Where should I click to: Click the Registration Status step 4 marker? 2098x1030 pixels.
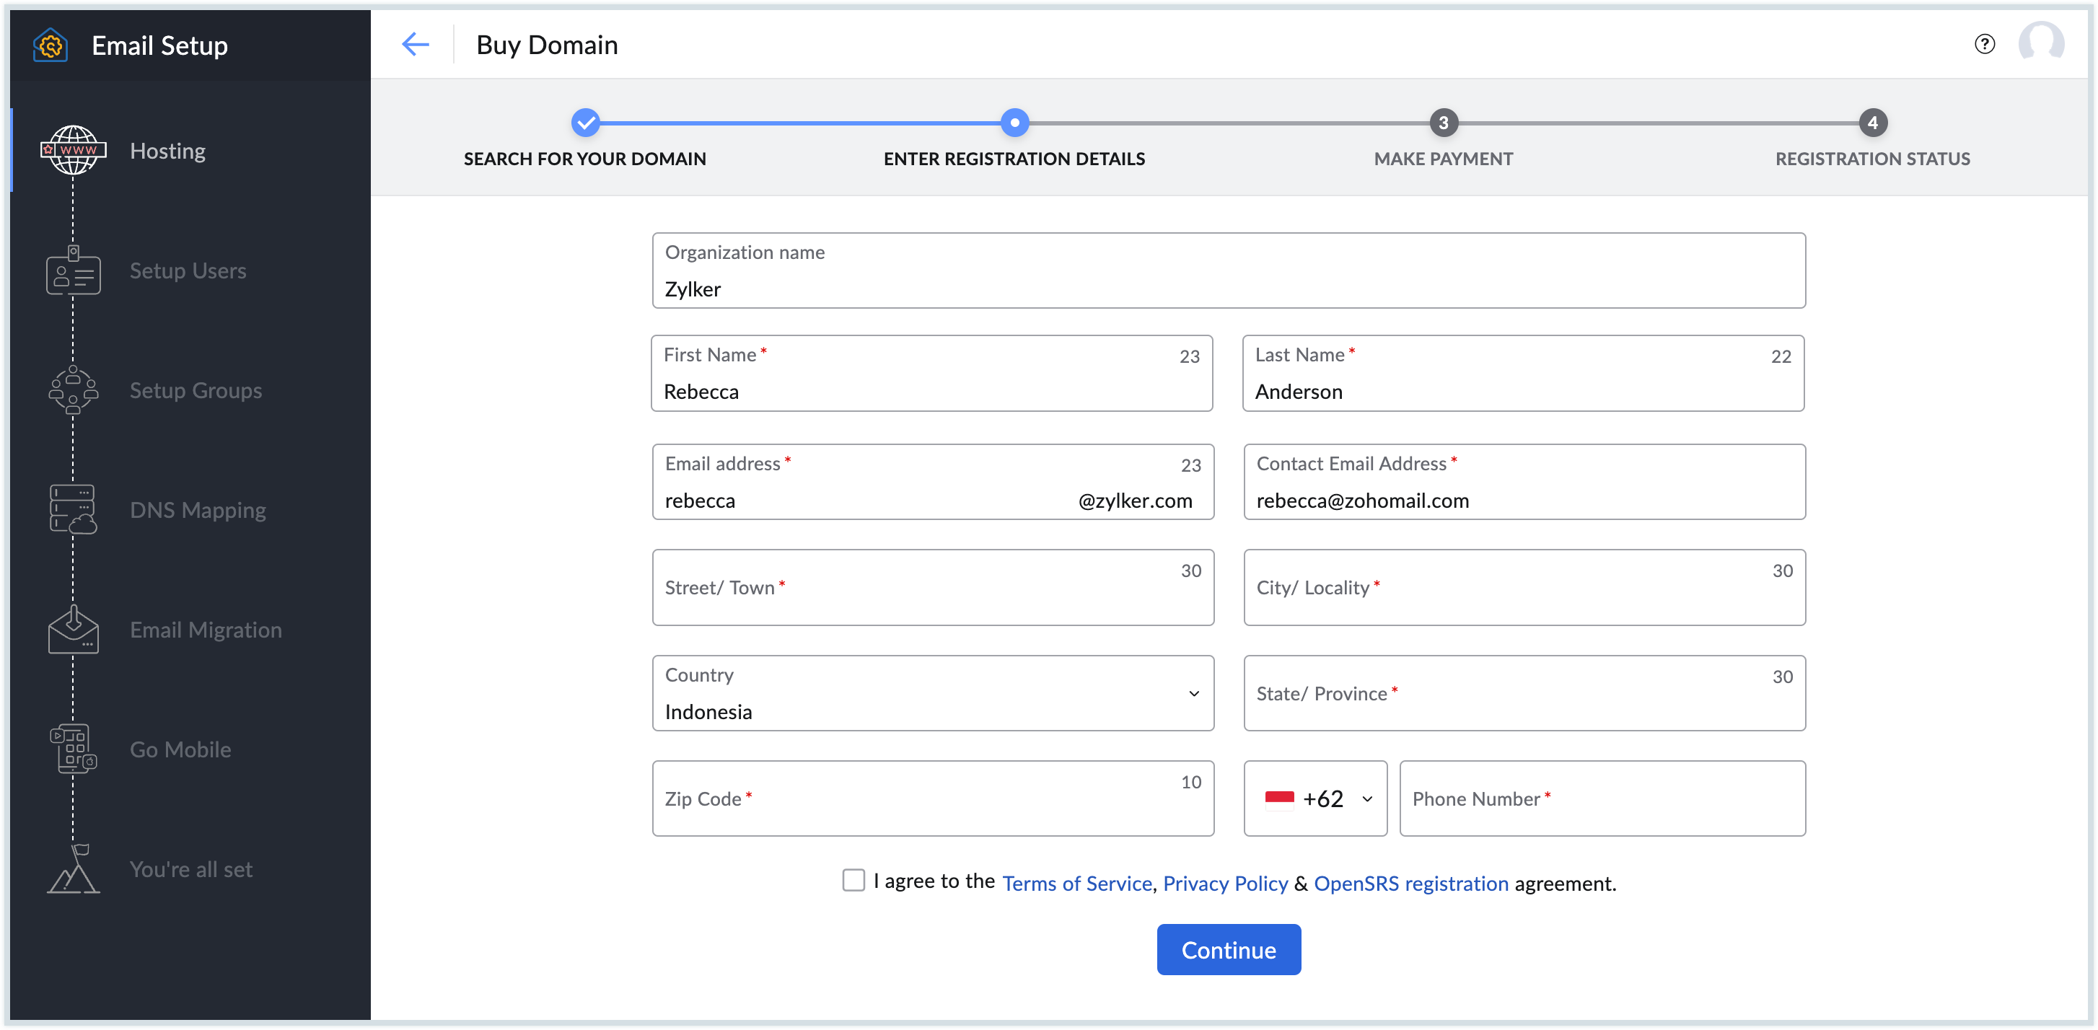click(x=1871, y=123)
